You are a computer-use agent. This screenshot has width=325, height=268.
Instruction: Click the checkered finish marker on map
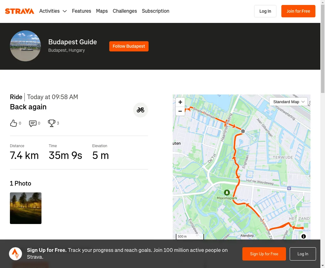click(243, 131)
